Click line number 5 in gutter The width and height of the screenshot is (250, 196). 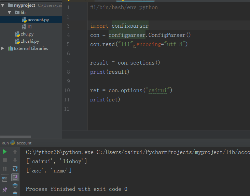pos(68,44)
